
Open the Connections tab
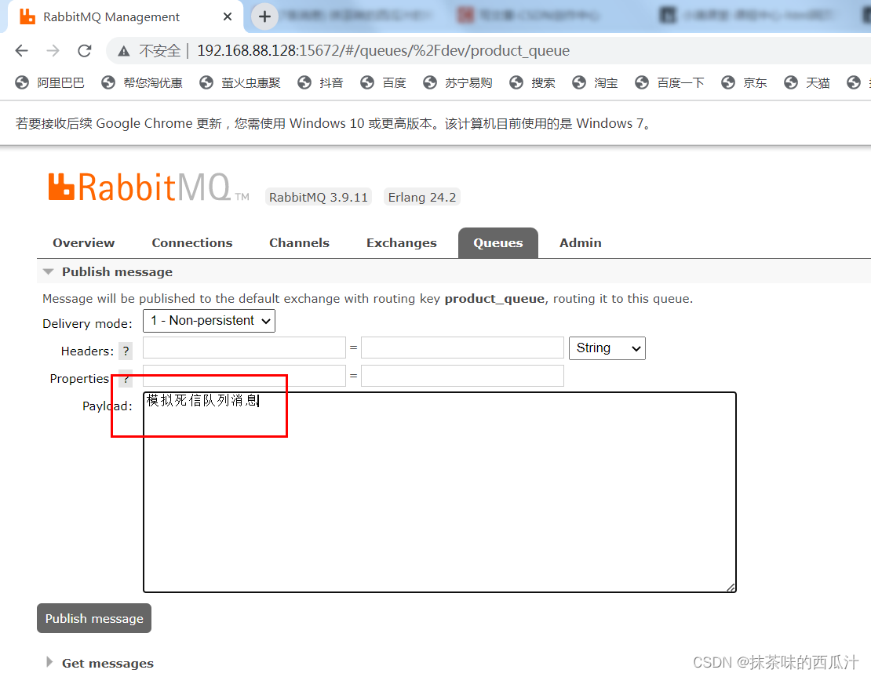coord(191,242)
